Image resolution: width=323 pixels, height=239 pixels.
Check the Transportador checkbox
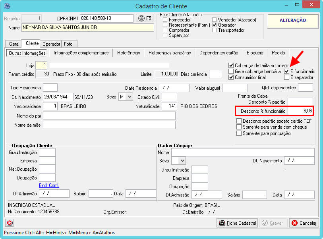pyautogui.click(x=215, y=30)
